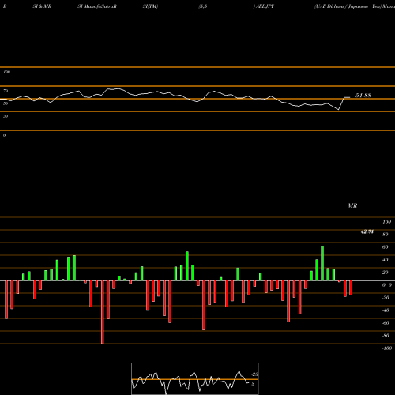Screen dimensions: 395x395
Task: Click the -40 label on MR right axis
Action: (386, 310)
